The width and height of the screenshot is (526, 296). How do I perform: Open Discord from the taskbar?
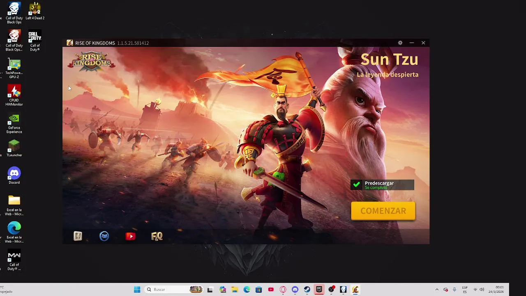[x=295, y=289]
